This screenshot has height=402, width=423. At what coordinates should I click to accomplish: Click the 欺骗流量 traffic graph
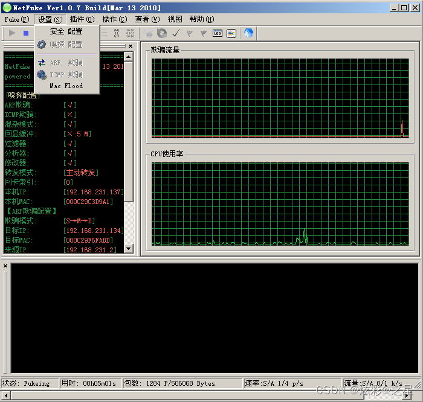(280, 98)
